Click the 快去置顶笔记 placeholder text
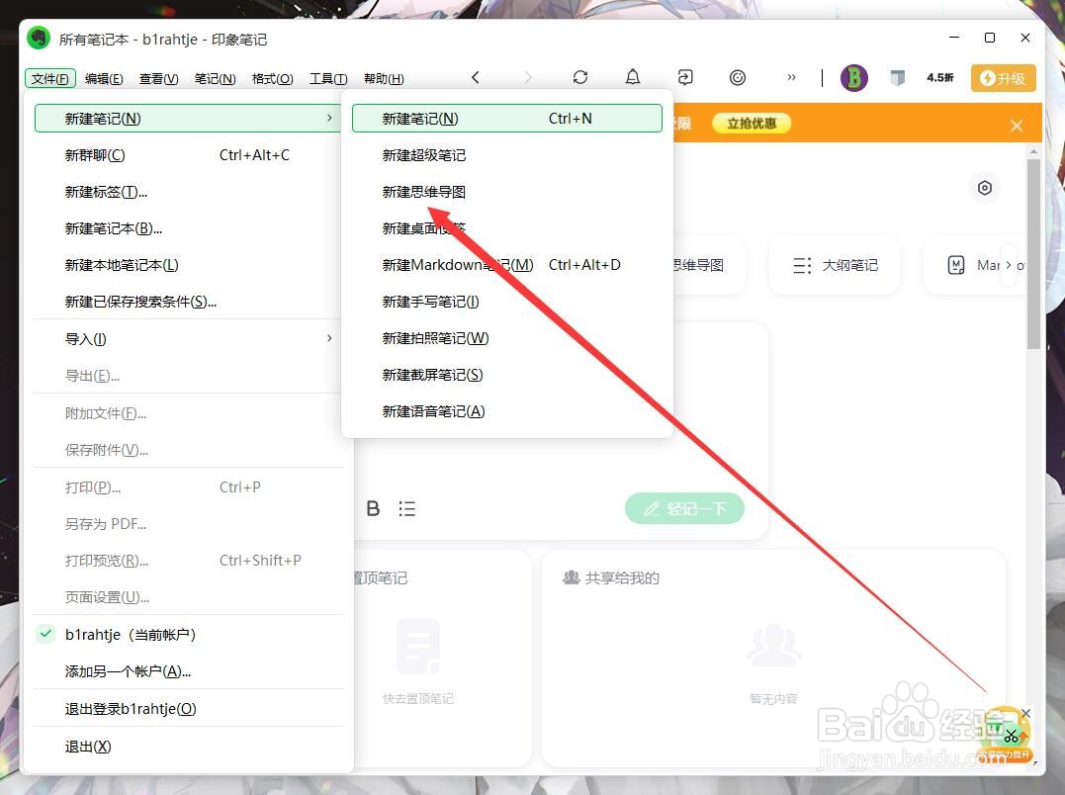Image resolution: width=1065 pixels, height=795 pixels. (417, 699)
